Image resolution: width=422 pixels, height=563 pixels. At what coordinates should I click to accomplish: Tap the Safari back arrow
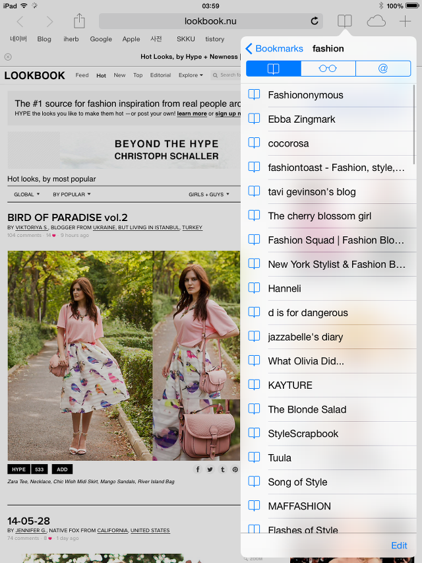(x=20, y=22)
